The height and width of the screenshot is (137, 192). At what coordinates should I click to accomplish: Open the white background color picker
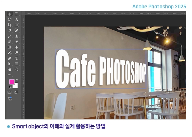(16, 86)
